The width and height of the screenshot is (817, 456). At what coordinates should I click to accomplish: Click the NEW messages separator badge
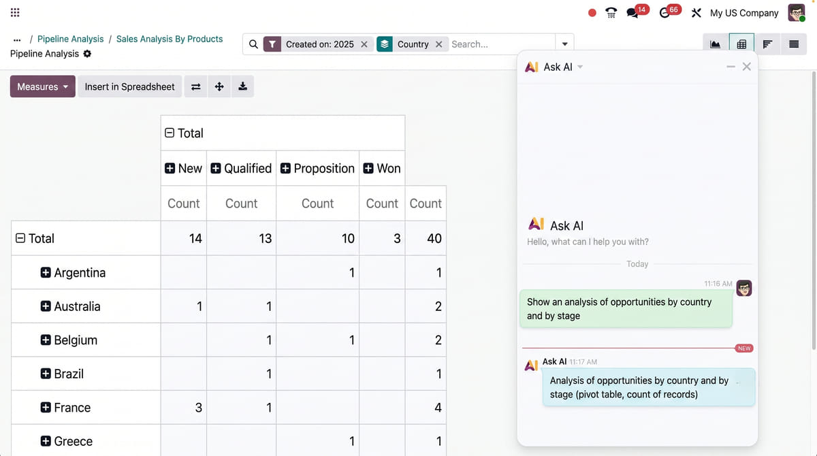[x=744, y=348]
